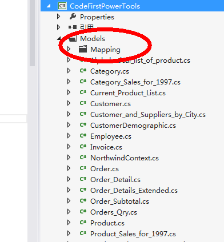Click the C# icon for CustomerDemographic.cs
The height and width of the screenshot is (242, 224).
[x=83, y=125]
